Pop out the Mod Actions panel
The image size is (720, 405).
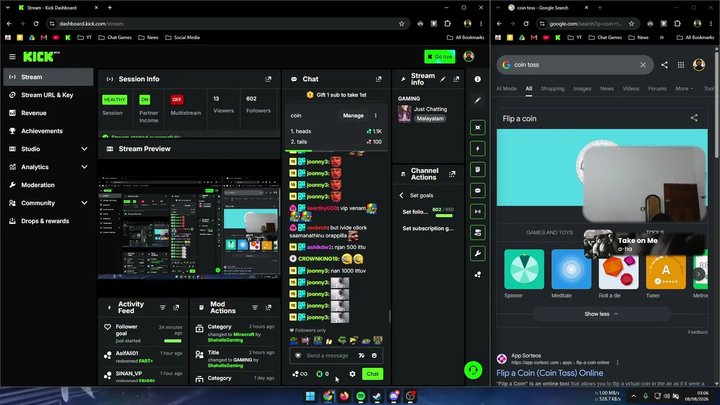click(268, 308)
